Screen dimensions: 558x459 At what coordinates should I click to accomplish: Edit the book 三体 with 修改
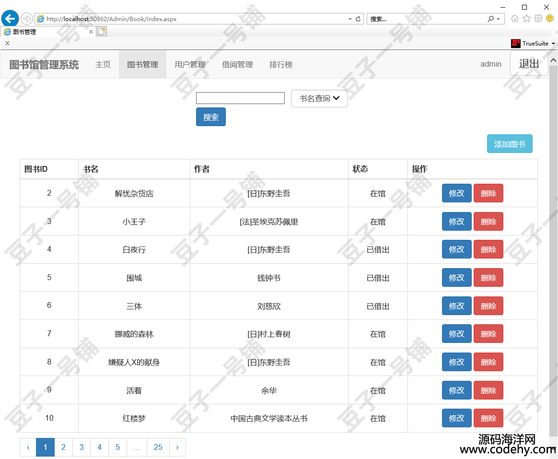point(456,306)
